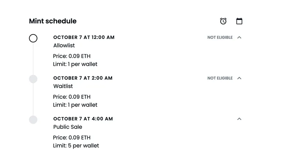Click the Public Sale stage name
Screen dimensions: 282x166
68,127
